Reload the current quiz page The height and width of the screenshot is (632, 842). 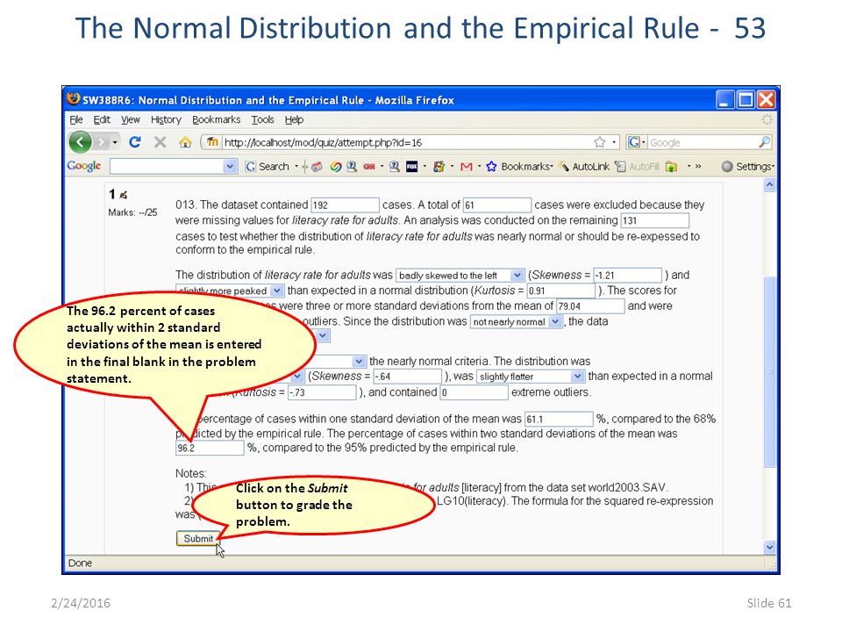tap(135, 142)
